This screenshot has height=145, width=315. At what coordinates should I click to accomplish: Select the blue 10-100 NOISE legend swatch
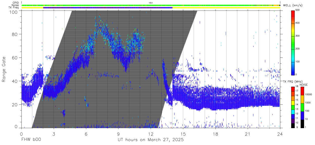click(x=302, y=115)
